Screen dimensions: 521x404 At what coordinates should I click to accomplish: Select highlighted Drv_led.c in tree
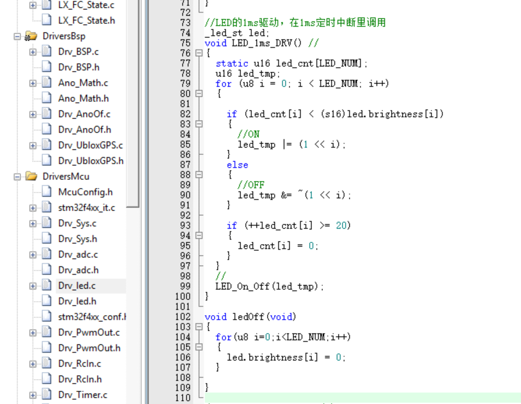click(77, 286)
